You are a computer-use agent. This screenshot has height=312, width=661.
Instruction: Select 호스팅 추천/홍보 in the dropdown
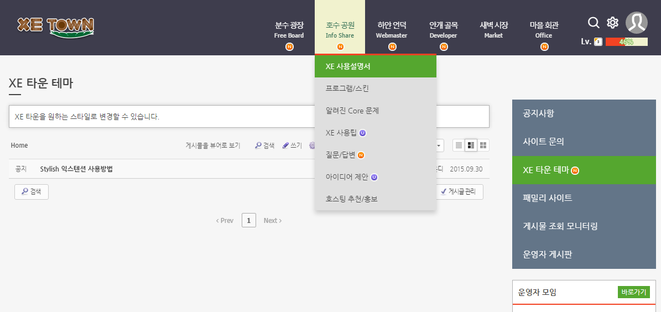coord(376,199)
